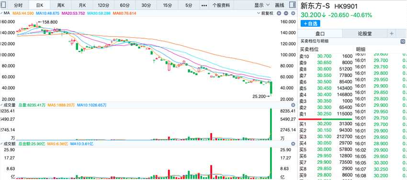Viewport: 407px width, 180px height.
Task: Open MA indicator settings gear
Action: click(x=293, y=13)
